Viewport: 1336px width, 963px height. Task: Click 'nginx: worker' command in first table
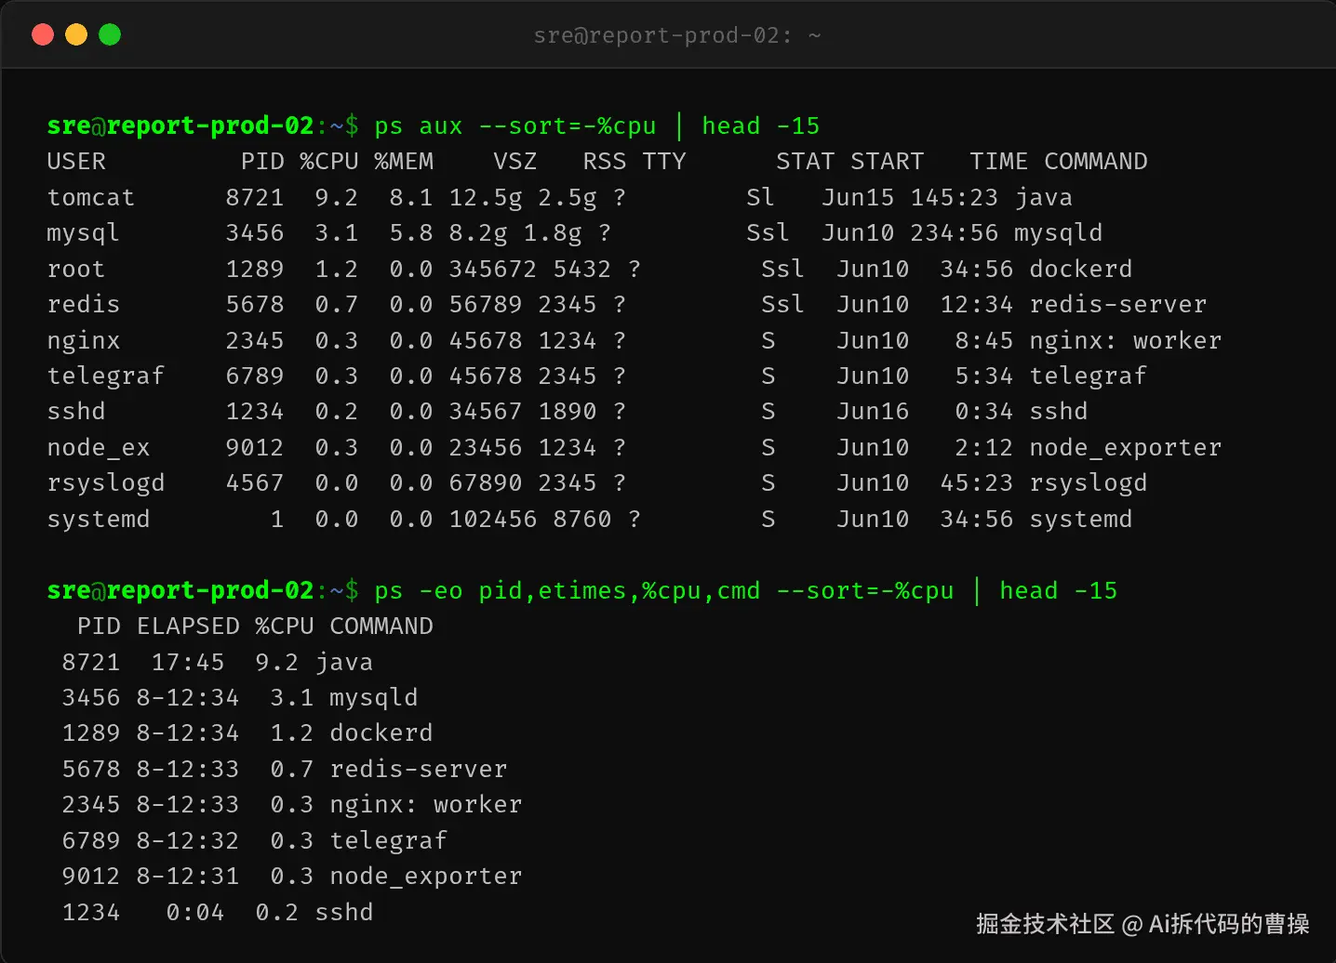(x=1126, y=340)
